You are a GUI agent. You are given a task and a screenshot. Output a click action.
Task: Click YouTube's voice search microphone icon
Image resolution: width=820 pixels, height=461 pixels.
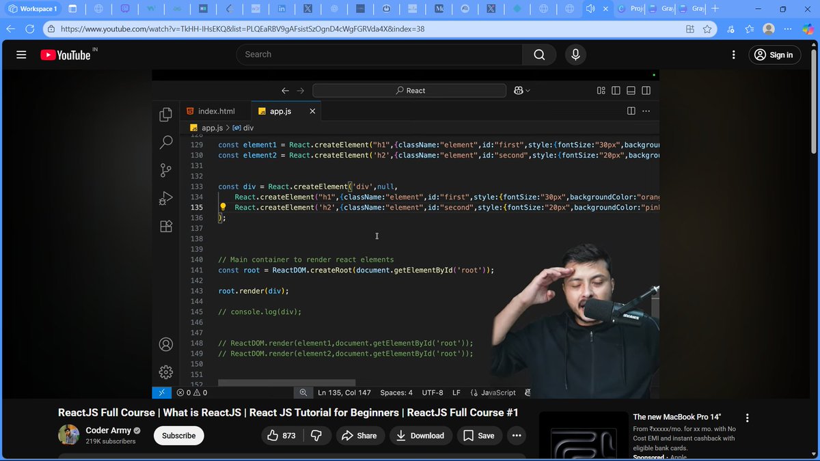point(575,54)
